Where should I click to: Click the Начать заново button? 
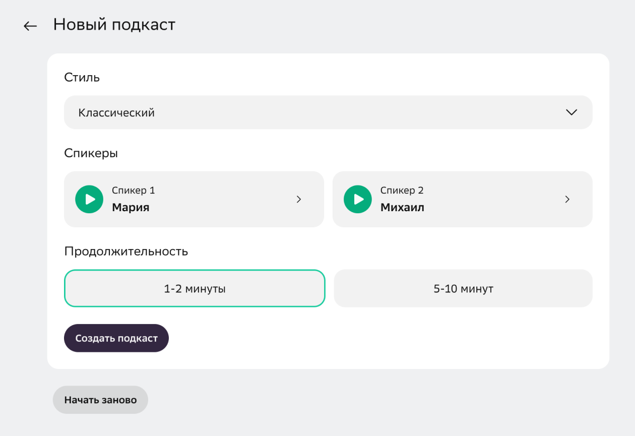pos(100,400)
